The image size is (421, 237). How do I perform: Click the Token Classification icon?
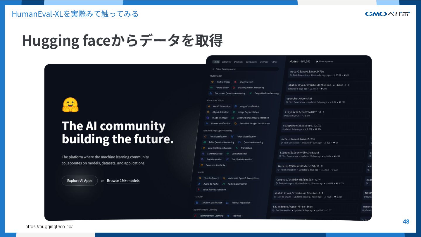click(232, 137)
